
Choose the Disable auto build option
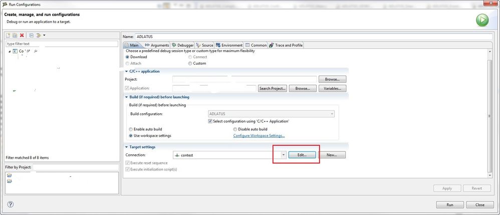[x=235, y=129]
